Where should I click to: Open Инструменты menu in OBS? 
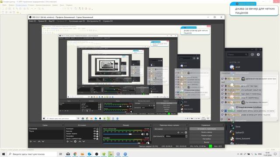94,21
